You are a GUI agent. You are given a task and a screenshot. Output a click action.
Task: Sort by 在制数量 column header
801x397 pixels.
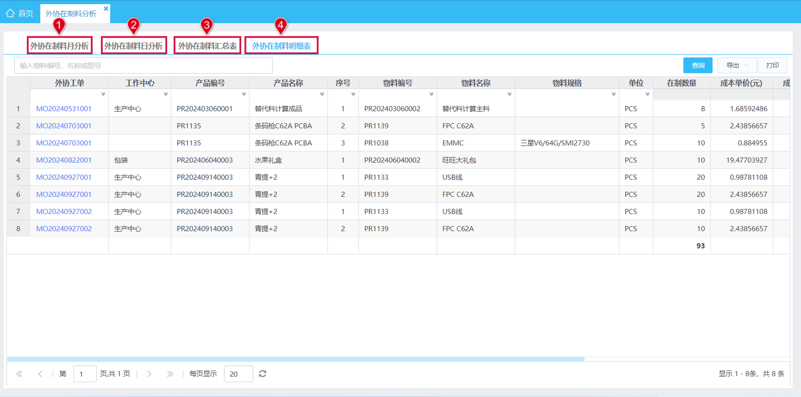coord(681,83)
